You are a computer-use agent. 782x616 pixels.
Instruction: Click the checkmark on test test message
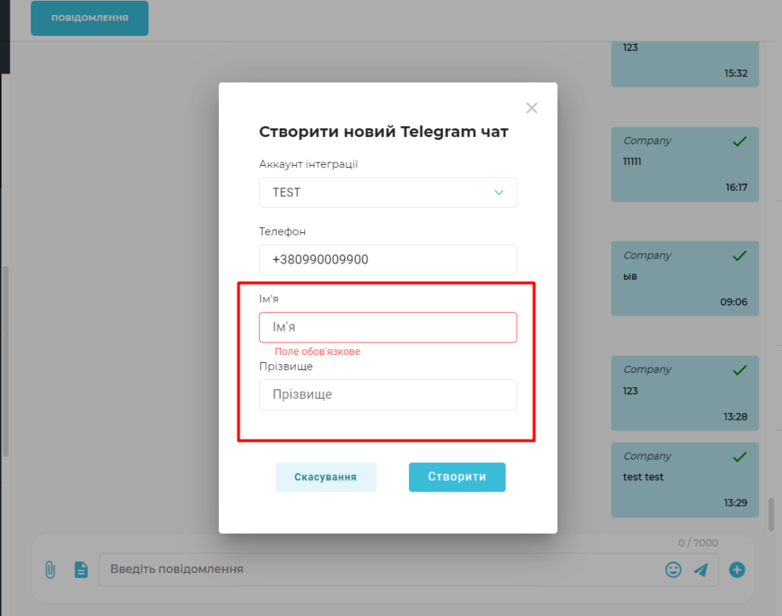740,457
